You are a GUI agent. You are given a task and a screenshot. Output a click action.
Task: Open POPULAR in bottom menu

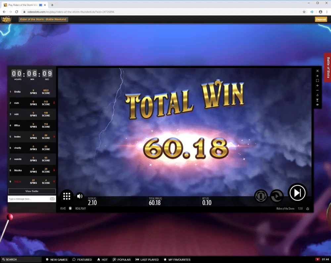pos(121,260)
